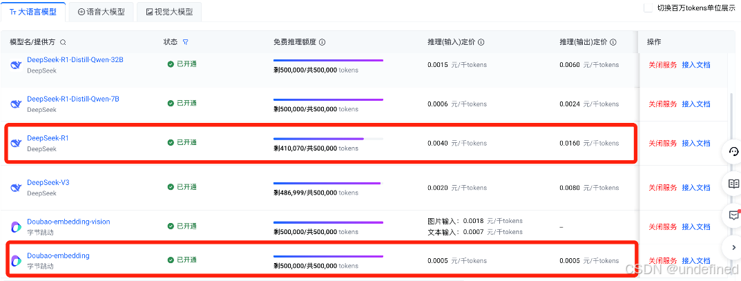This screenshot has height=281, width=741.
Task: Click 关闭服务 in the DeepSeek-R1 row
Action: (x=662, y=143)
